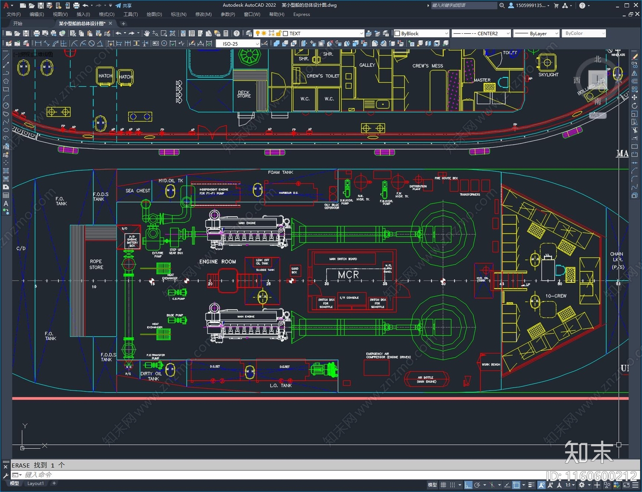
Task: Toggle Object Snap square icon in status bar
Action: tap(516, 485)
